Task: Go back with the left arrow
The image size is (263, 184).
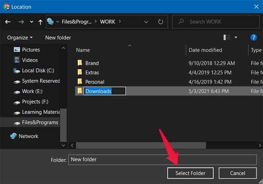Action: [x=8, y=22]
